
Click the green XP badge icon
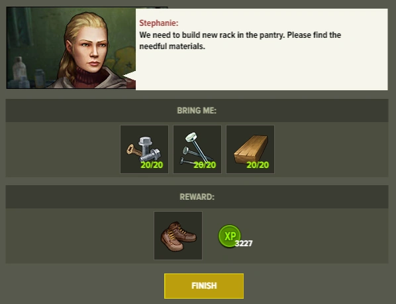coord(229,236)
